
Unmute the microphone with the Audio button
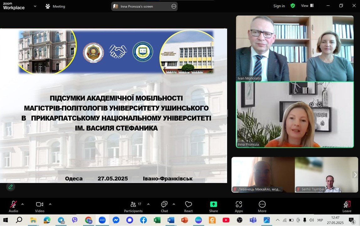[x=13, y=207]
